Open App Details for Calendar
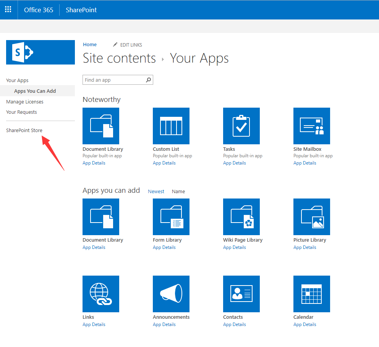Image resolution: width=379 pixels, height=347 pixels. pyautogui.click(x=305, y=324)
